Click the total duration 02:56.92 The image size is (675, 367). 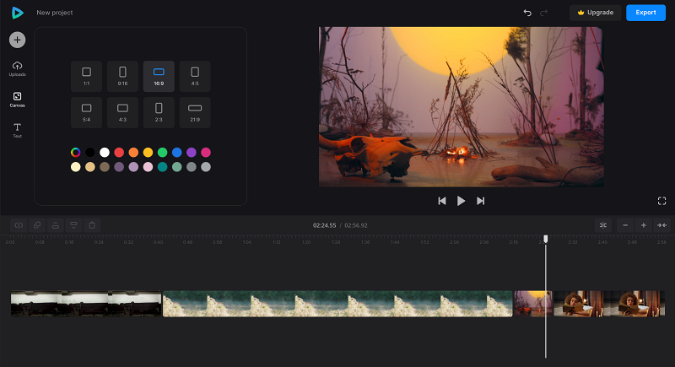(356, 225)
